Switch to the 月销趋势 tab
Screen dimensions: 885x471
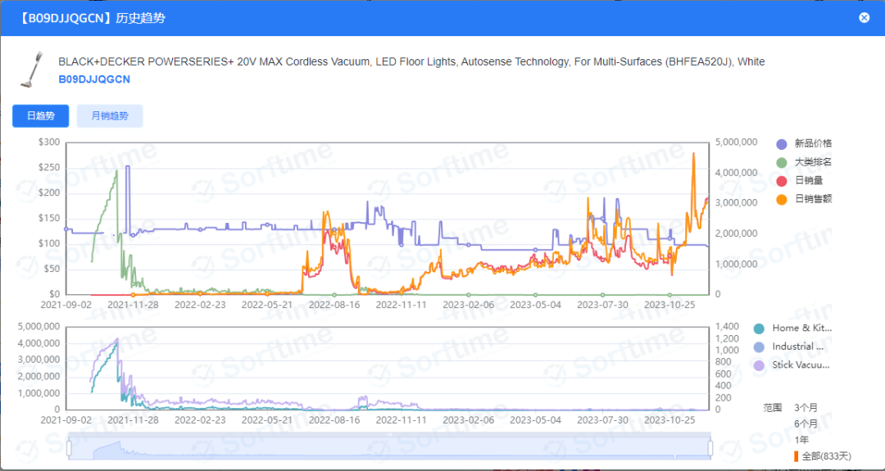point(110,116)
